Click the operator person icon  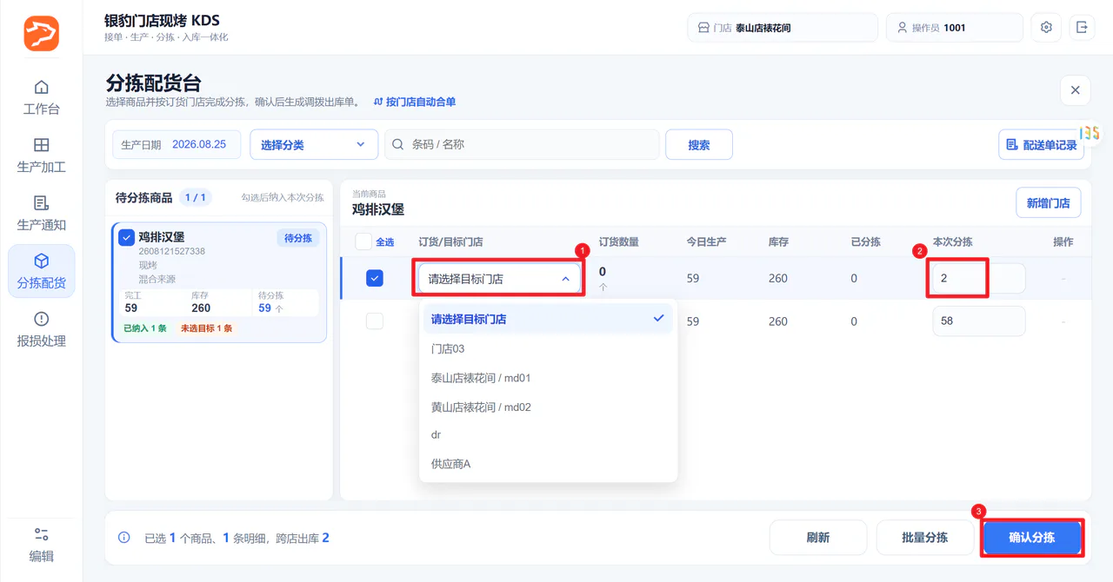coord(902,28)
